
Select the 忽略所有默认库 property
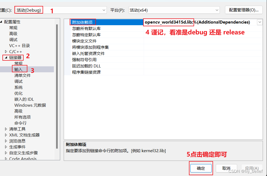[x=86, y=28]
